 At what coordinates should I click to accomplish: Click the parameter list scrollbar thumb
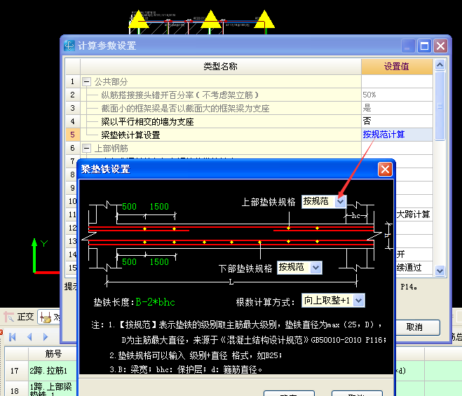(x=440, y=105)
